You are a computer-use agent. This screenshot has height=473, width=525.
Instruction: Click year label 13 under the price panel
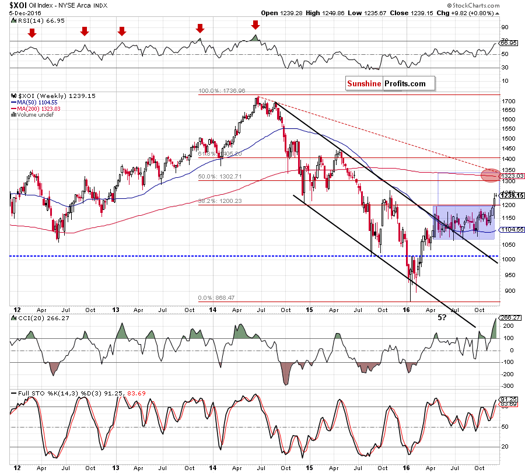[x=116, y=310]
